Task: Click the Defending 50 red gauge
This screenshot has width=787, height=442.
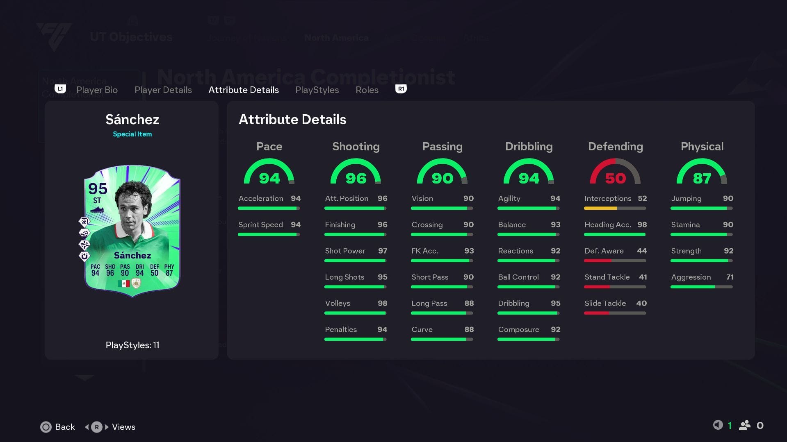Action: tap(615, 171)
